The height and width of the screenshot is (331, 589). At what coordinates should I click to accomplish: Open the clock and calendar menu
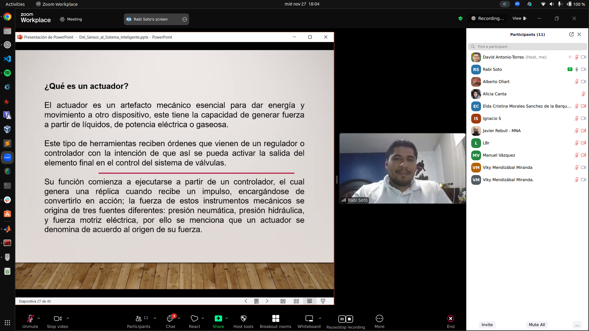pos(302,4)
